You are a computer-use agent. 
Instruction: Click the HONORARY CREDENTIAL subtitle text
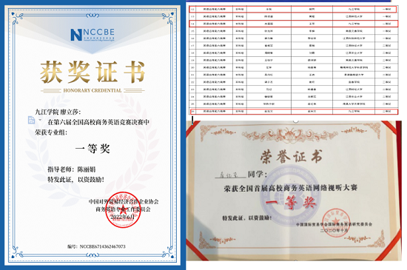pos(92,90)
